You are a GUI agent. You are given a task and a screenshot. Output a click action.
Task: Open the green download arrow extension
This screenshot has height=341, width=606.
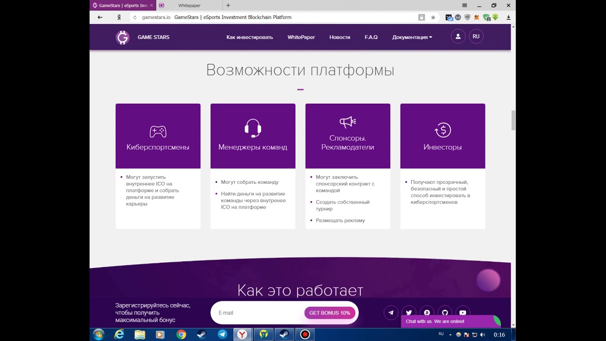tap(495, 17)
